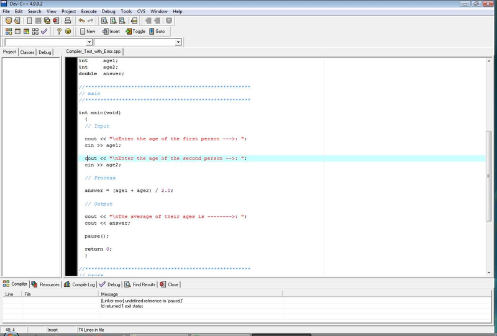Viewport: 497px width, 336px height.
Task: Click the yellow question mark Help icon
Action: 59,32
